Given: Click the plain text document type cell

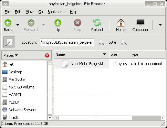Looking at the screenshot, I should pos(146,64).
